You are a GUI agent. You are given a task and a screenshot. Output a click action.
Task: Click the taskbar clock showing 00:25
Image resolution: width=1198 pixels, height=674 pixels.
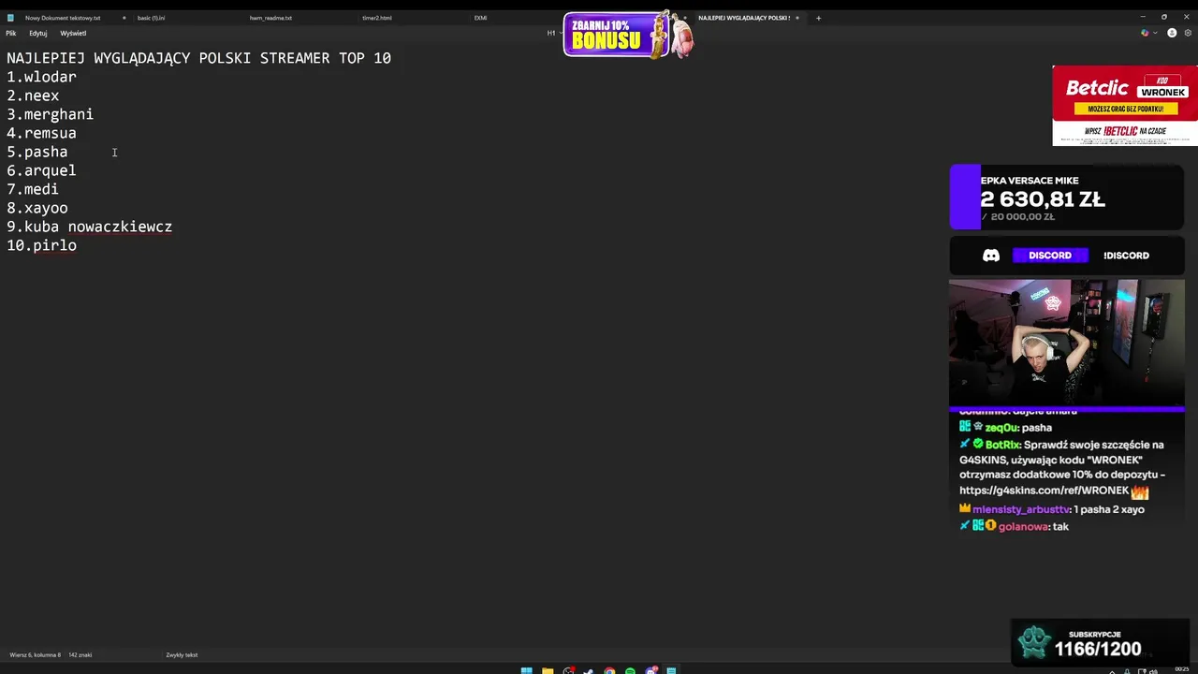1182,669
